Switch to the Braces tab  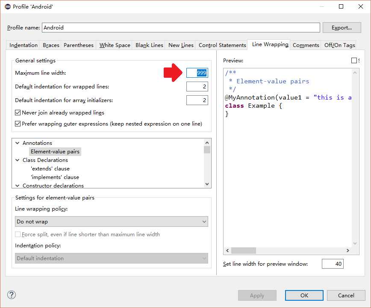coord(51,45)
